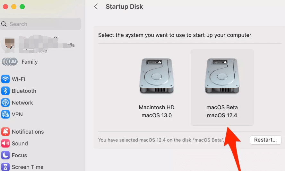Click the macOS 12.4 version label
This screenshot has height=171, width=285.
(x=222, y=115)
